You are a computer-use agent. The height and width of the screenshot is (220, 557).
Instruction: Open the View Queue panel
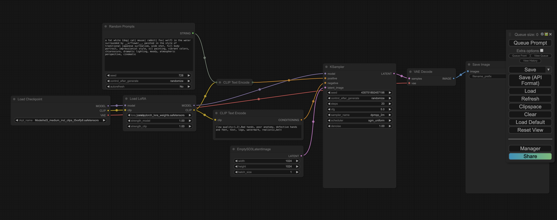[x=541, y=56]
